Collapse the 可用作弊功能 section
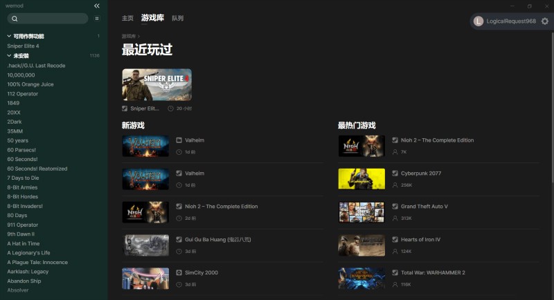 pyautogui.click(x=9, y=36)
